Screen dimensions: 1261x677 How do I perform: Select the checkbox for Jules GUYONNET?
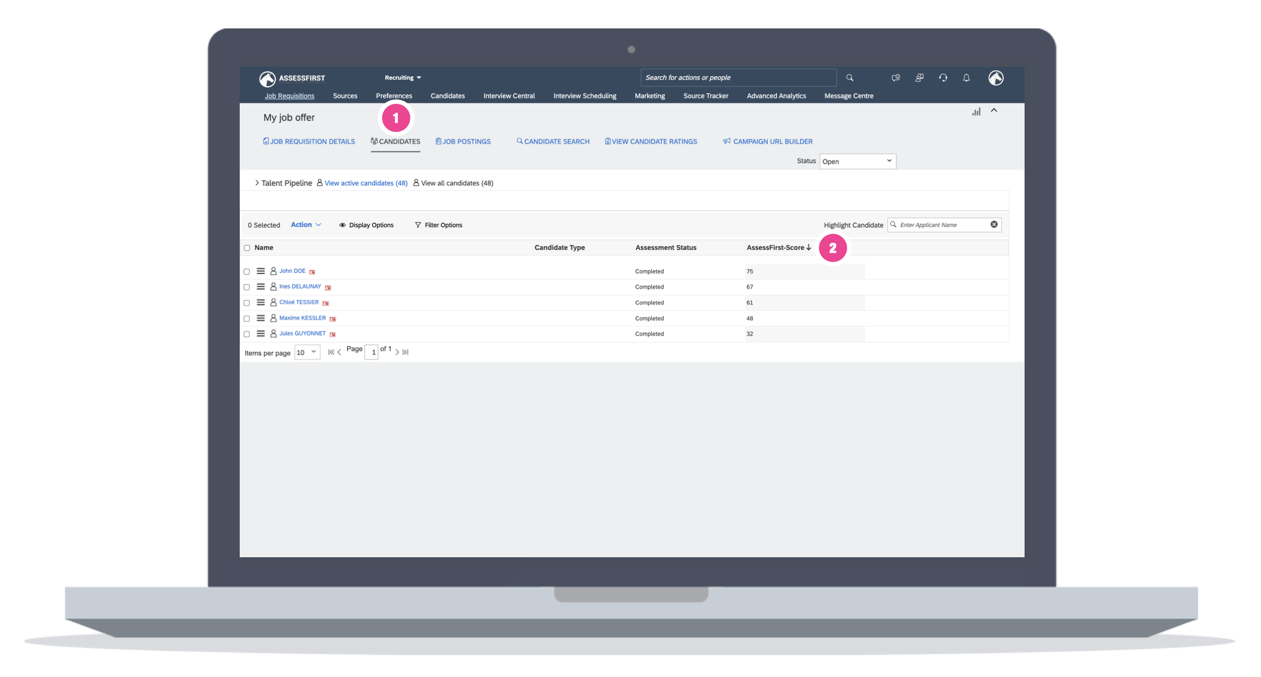(247, 334)
